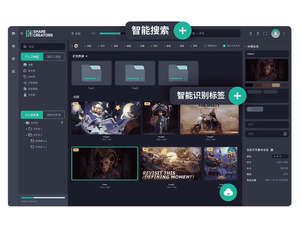Screen dimensions: 301x232
Task: Select 未分类 in the sidebar
Action: click(x=31, y=71)
